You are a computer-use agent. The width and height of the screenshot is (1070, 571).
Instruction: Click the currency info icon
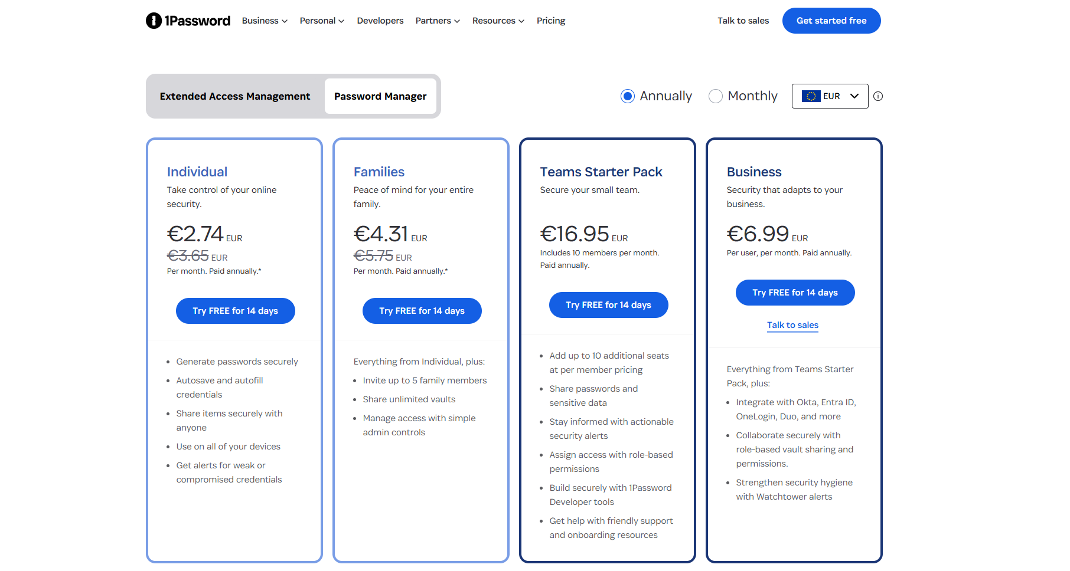(x=878, y=96)
